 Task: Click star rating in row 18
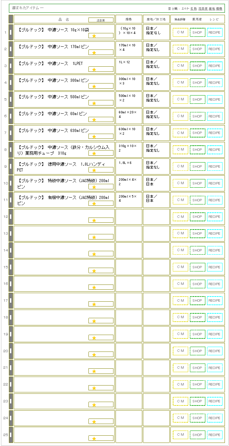[101, 321]
